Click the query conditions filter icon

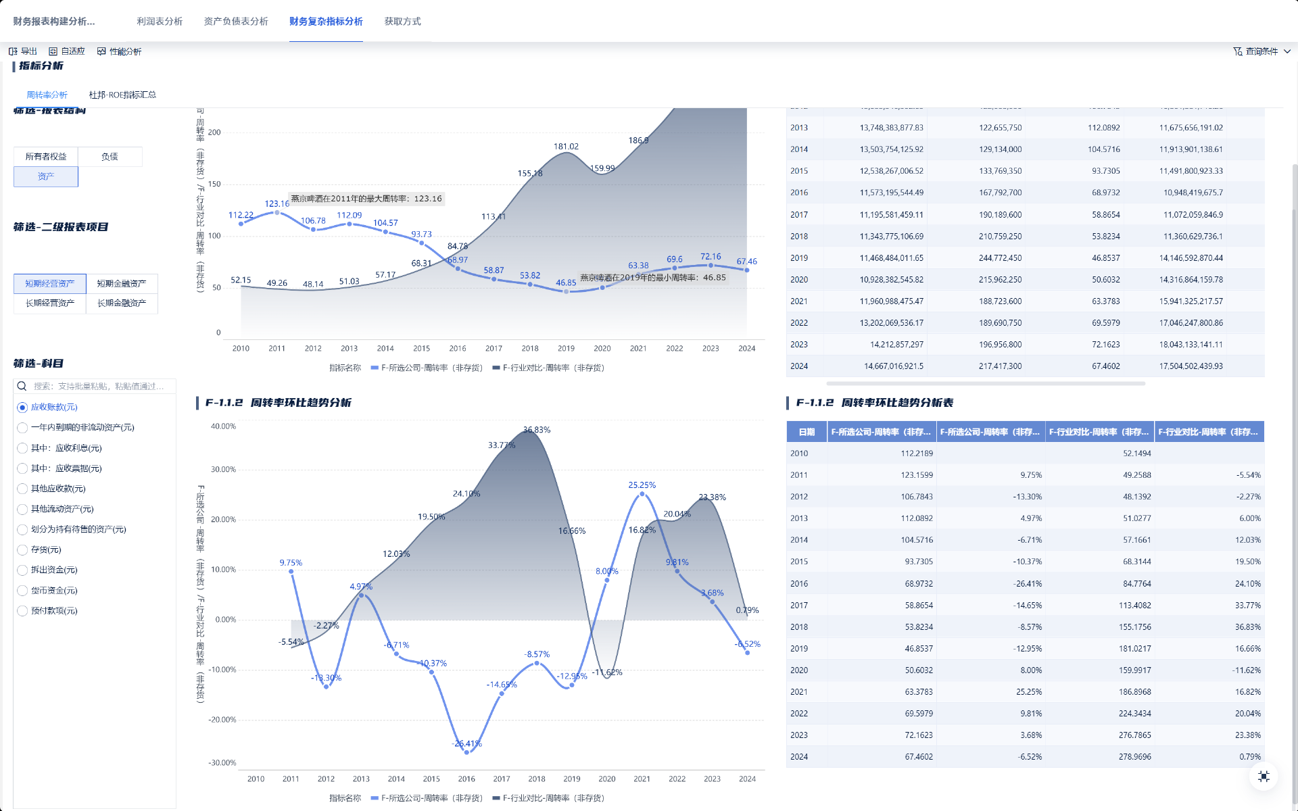1237,51
